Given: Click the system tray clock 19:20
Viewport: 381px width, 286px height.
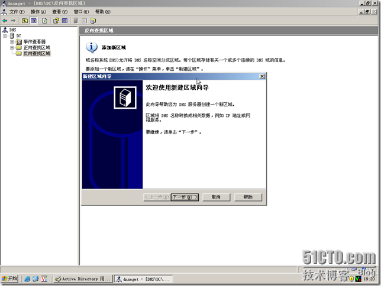Looking at the screenshot, I should (369, 279).
